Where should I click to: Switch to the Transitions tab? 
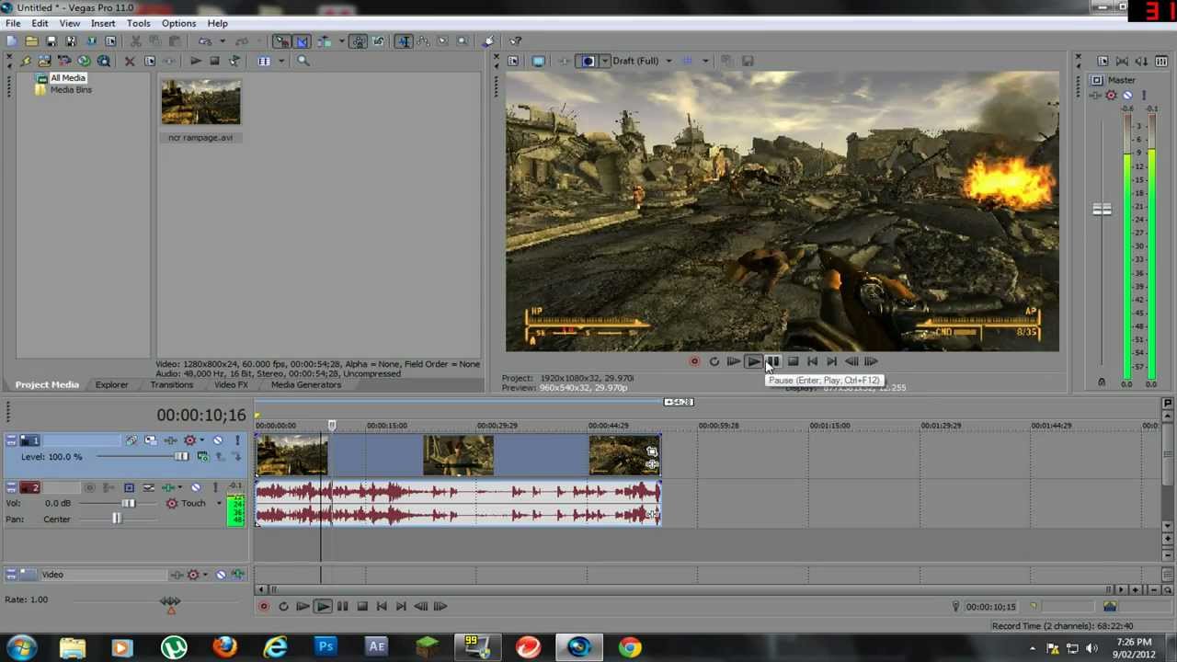(171, 384)
